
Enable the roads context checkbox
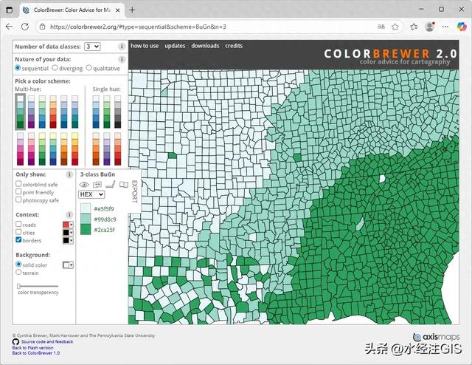point(18,224)
